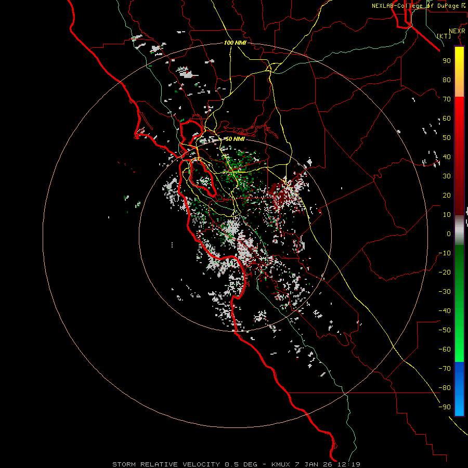The image size is (468, 468).
Task: Click the "100 NMI" range ring label
Action: [235, 43]
